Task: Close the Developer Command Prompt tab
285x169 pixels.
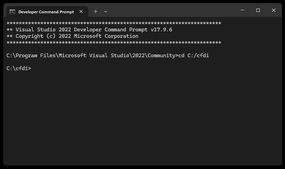Action: (x=81, y=12)
